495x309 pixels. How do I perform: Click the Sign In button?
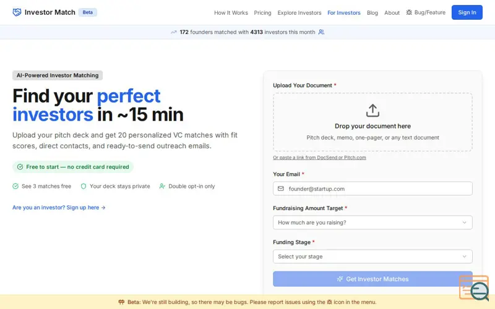[467, 12]
